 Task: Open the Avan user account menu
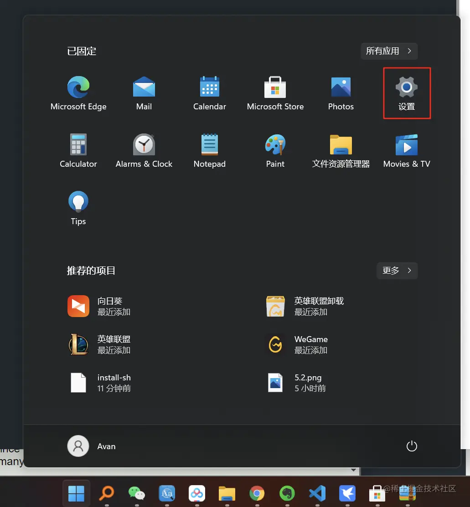(x=91, y=446)
